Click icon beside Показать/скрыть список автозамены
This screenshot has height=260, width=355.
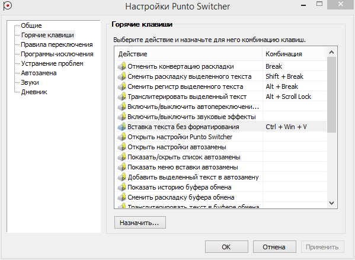[x=121, y=157]
